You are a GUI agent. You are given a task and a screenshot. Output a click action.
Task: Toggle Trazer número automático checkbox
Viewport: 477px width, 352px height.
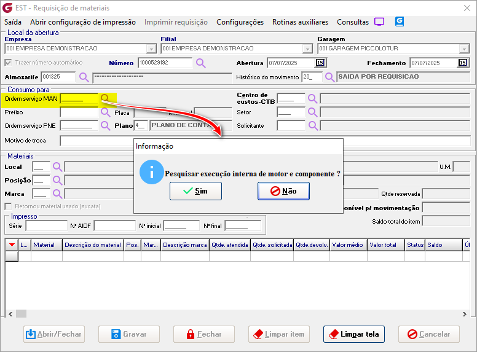[x=8, y=63]
